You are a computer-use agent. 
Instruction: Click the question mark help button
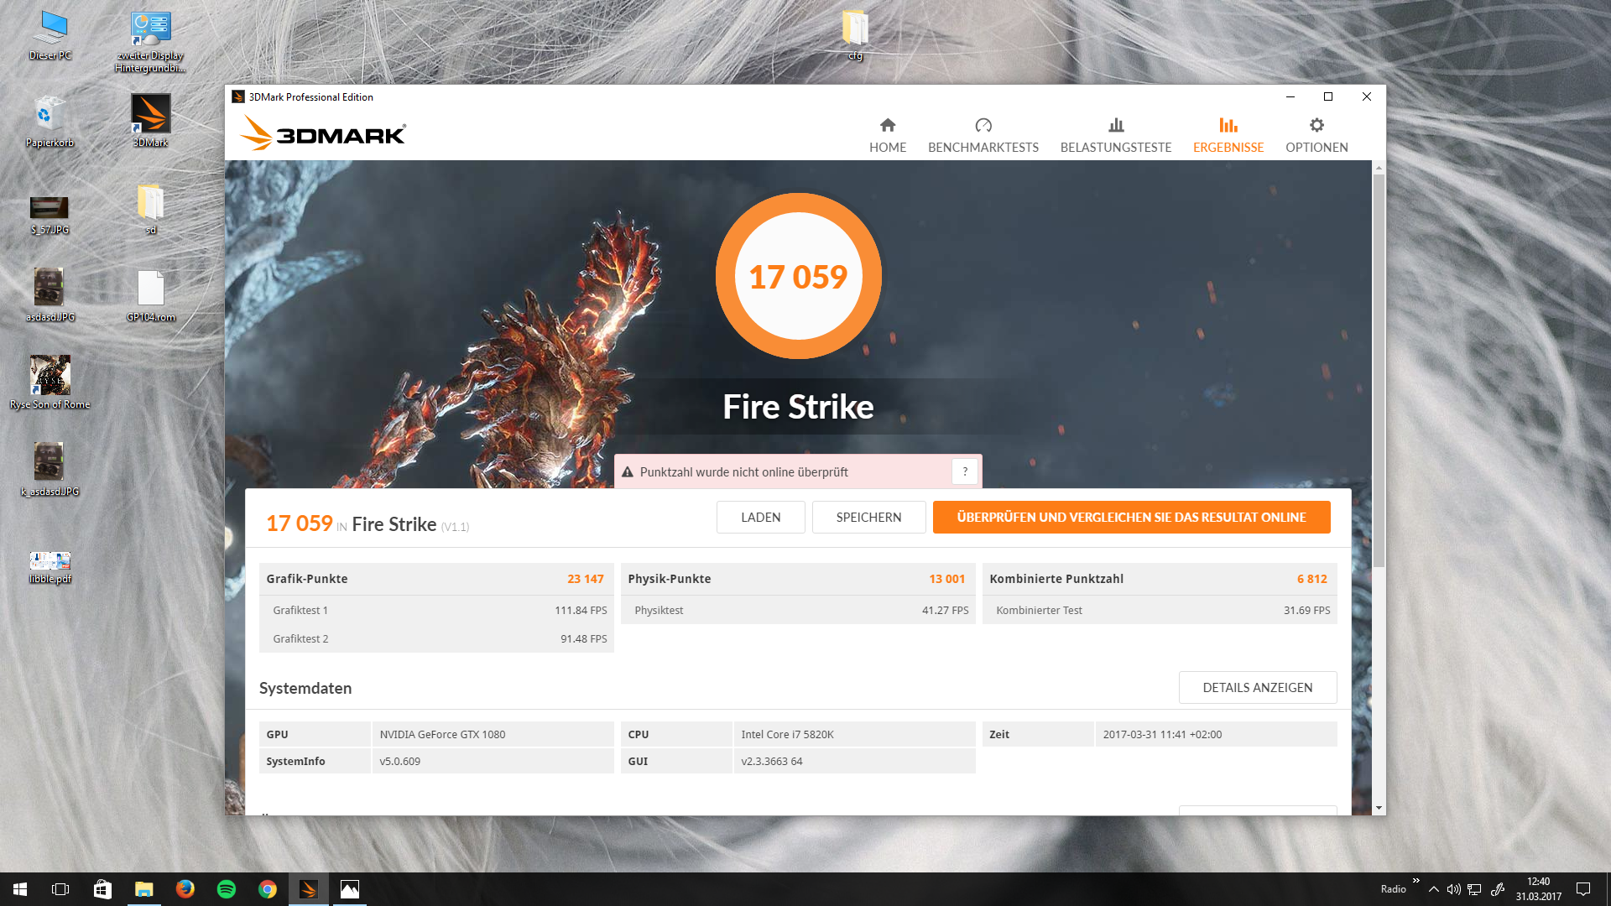(965, 471)
